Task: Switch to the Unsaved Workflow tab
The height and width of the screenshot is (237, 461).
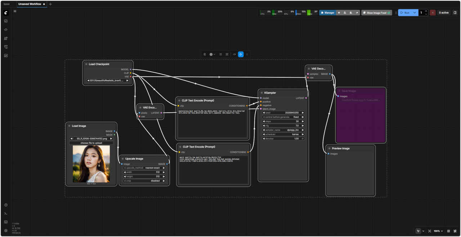Action: 30,4
